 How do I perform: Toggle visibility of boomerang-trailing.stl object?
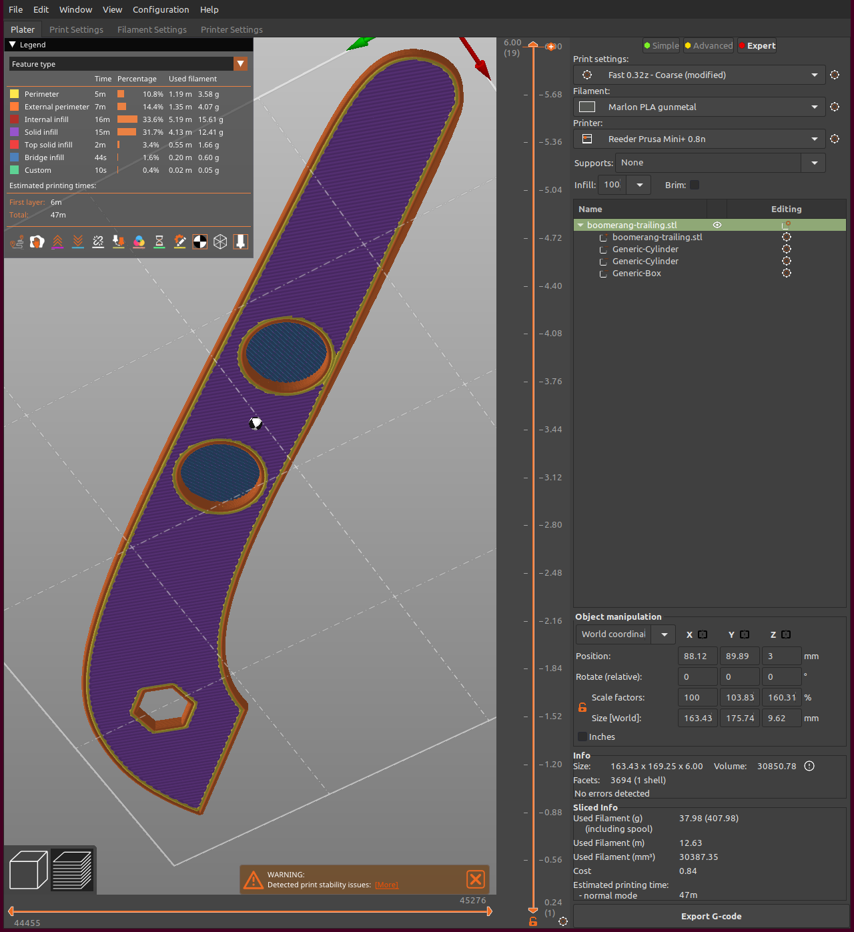click(x=717, y=225)
